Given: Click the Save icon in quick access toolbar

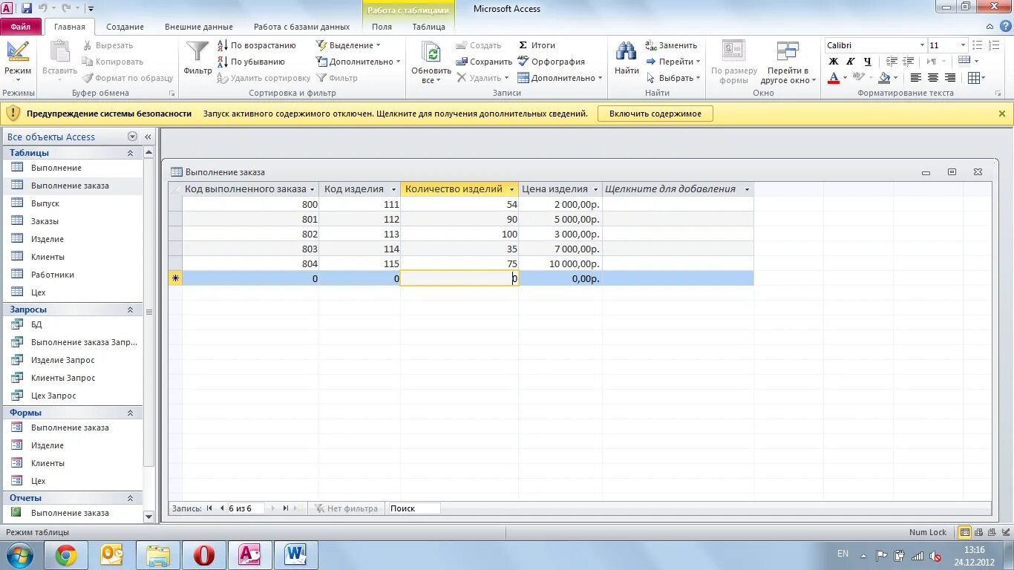Looking at the screenshot, I should pos(27,8).
